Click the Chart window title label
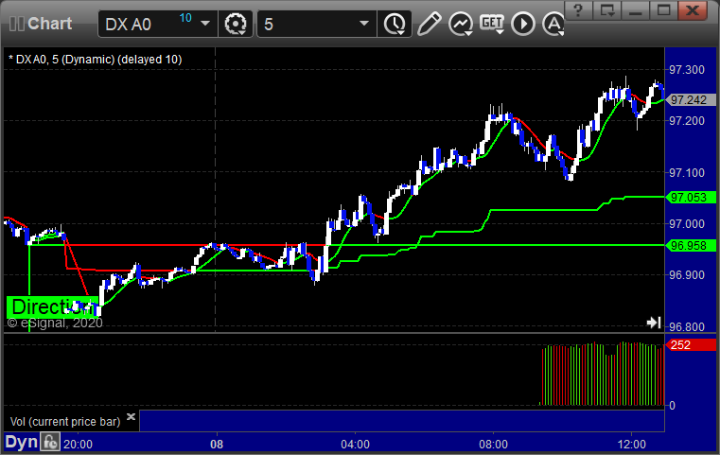Image resolution: width=720 pixels, height=455 pixels. [x=49, y=24]
